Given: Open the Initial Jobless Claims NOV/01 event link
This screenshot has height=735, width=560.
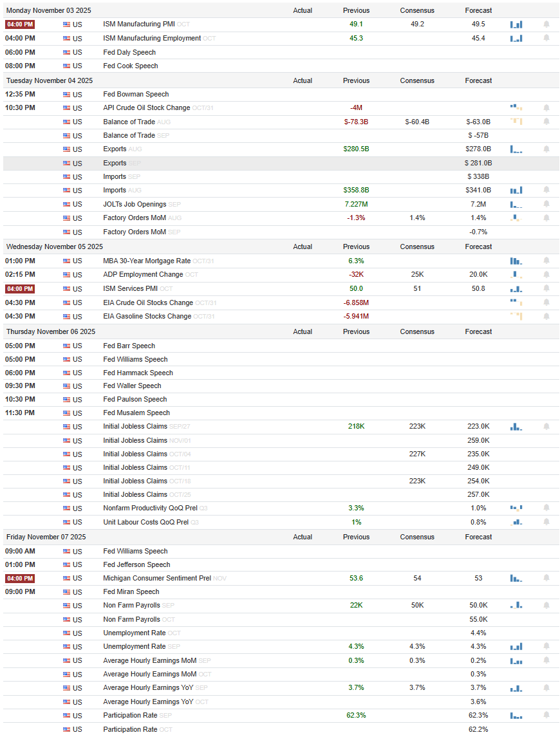Looking at the screenshot, I should tap(147, 441).
